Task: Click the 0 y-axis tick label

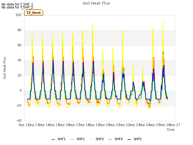Action: [x=21, y=91]
